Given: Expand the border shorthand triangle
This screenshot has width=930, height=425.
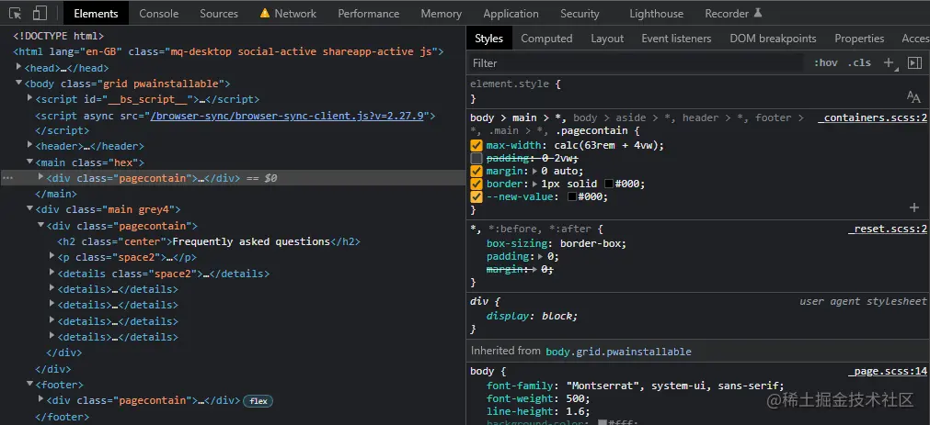Looking at the screenshot, I should tap(535, 185).
